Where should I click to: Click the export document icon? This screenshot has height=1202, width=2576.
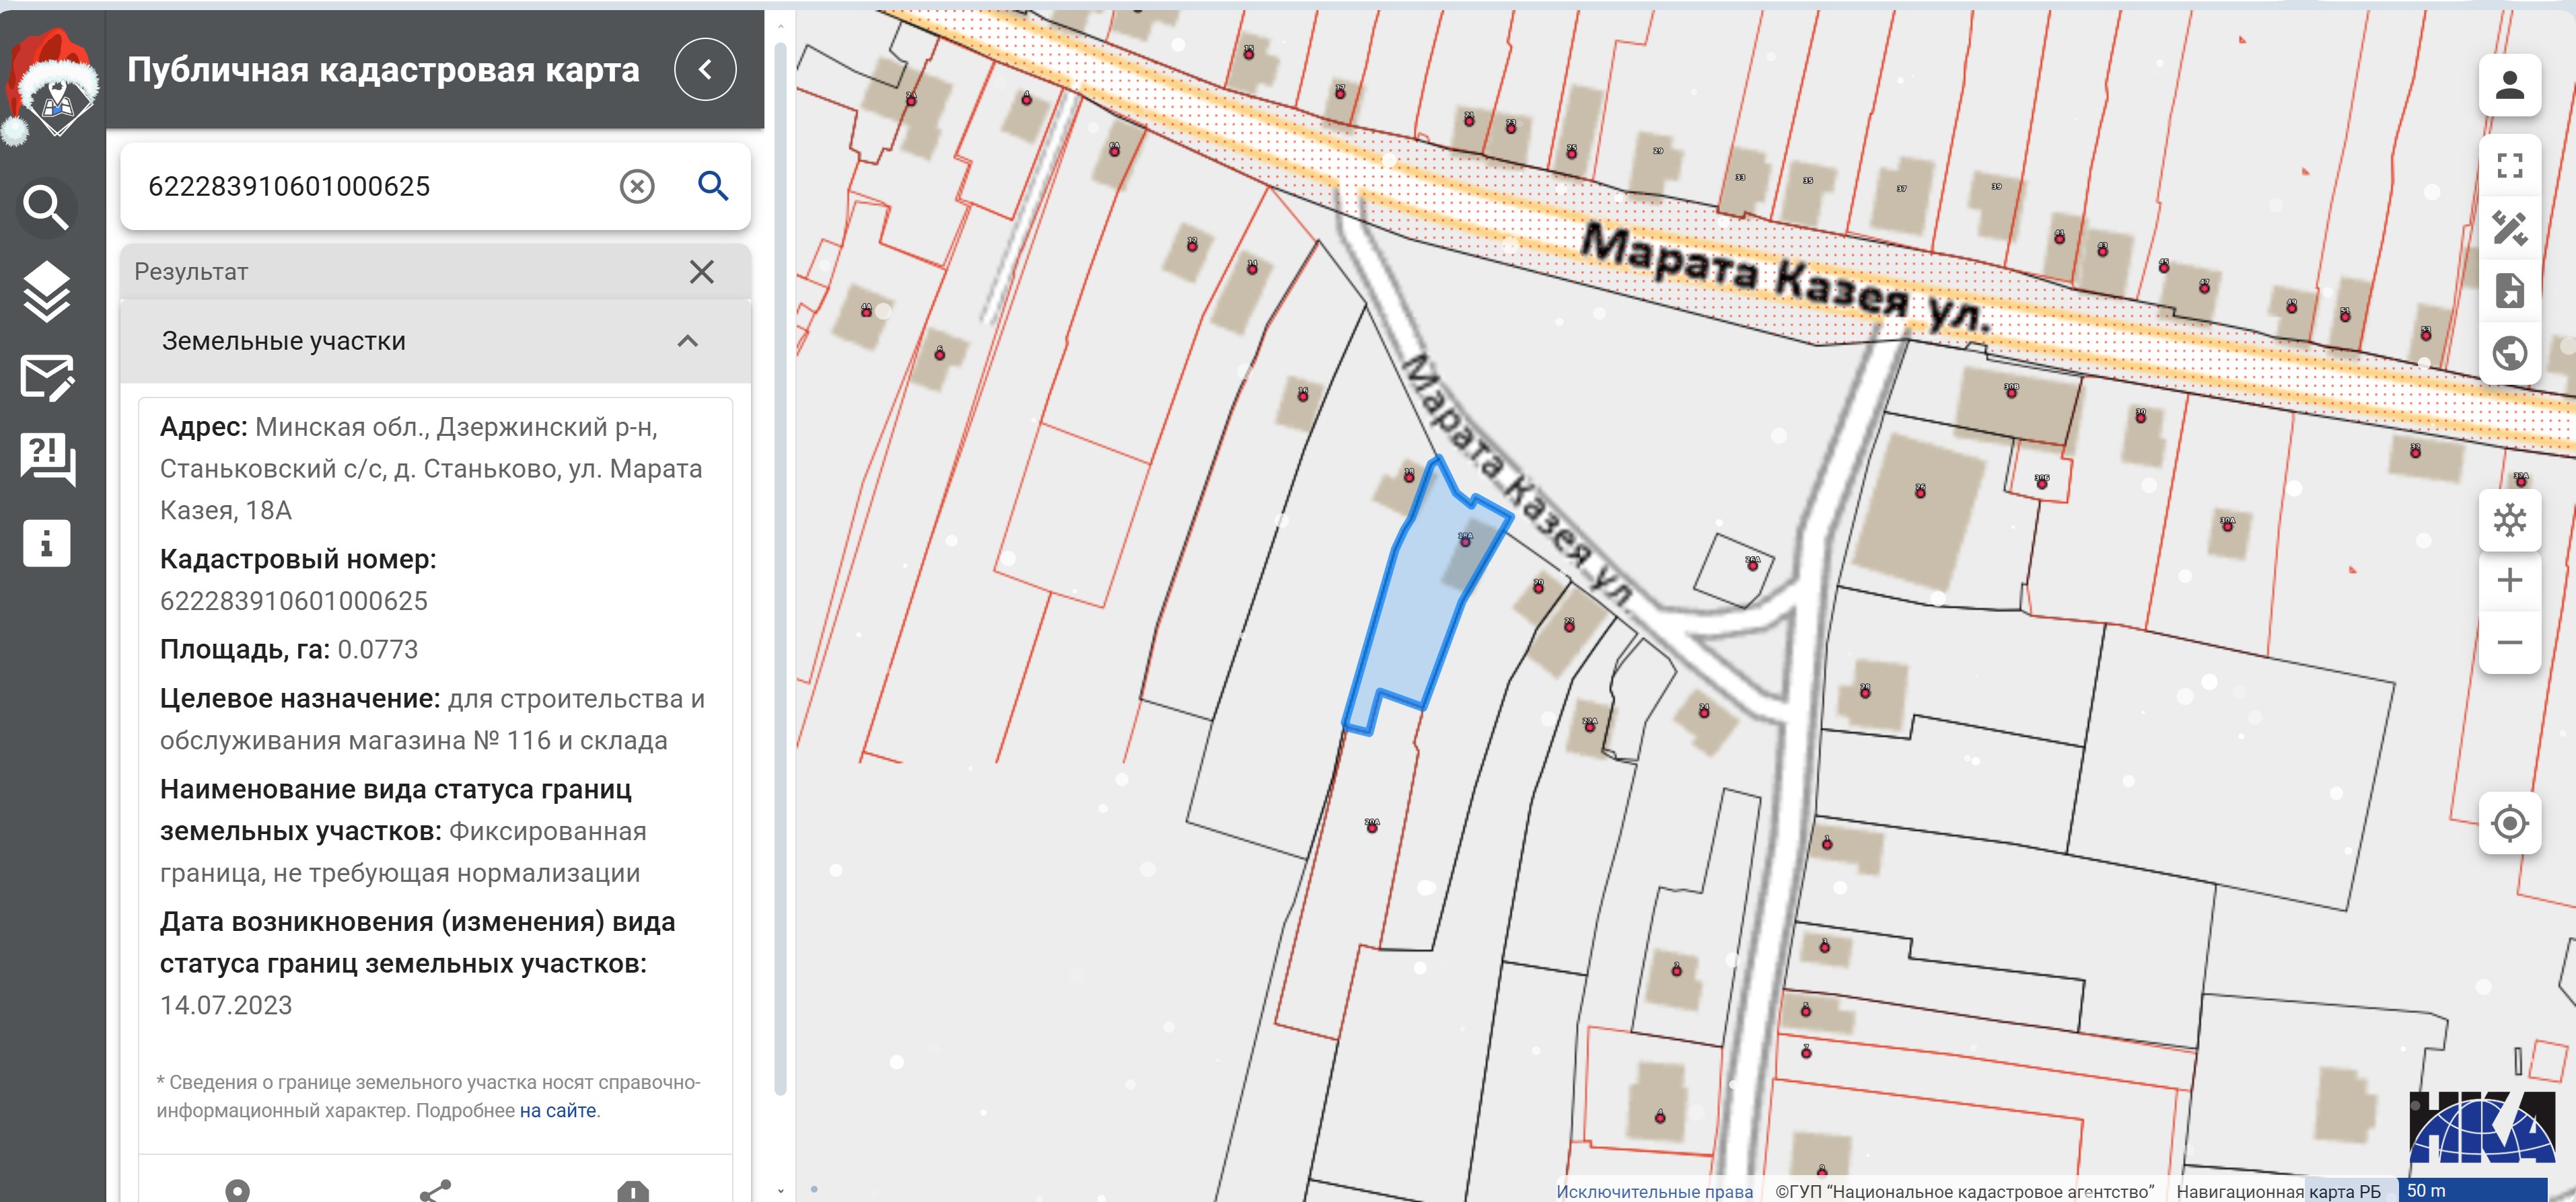[2509, 291]
